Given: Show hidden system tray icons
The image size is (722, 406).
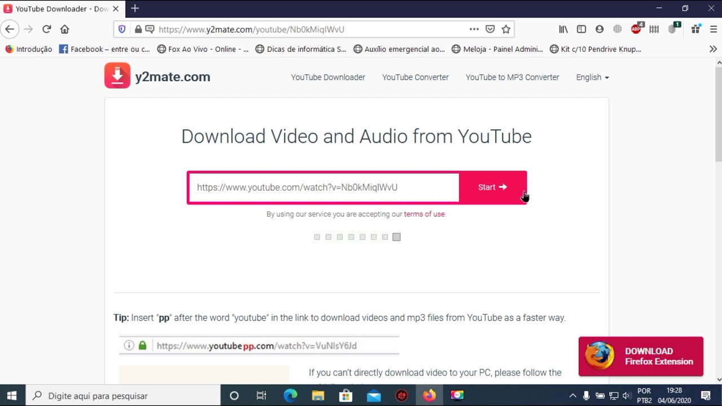Looking at the screenshot, I should (573, 395).
